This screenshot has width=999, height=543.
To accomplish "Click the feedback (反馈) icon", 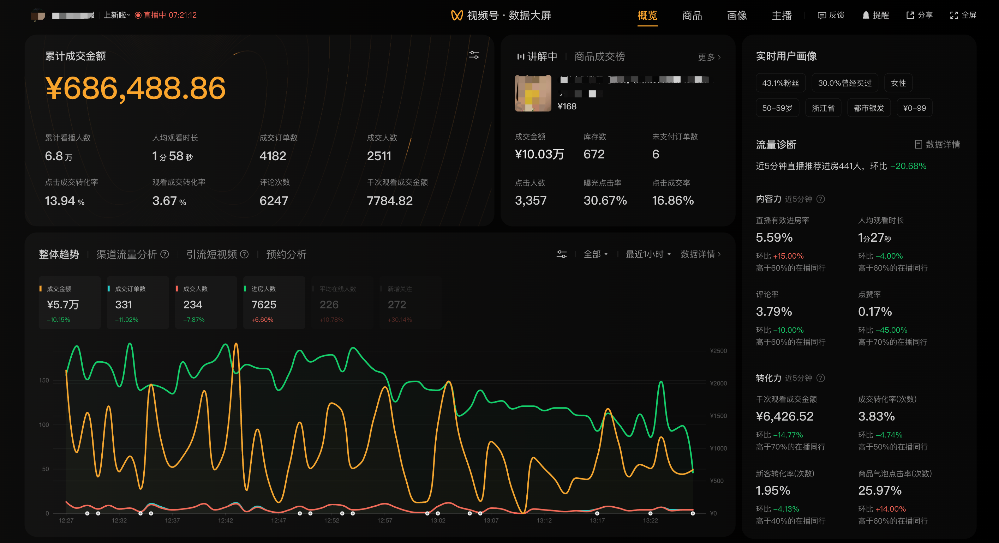I will coord(821,16).
